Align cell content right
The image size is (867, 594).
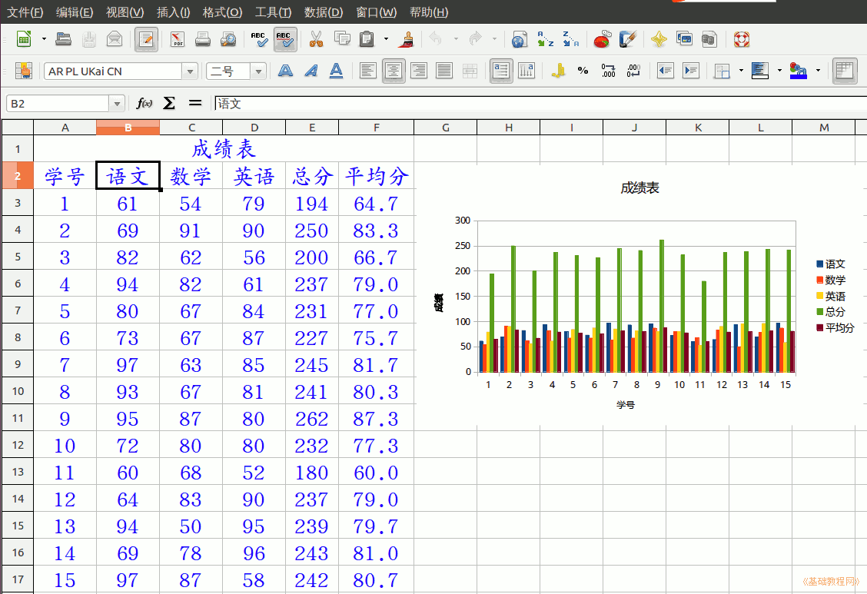pos(419,71)
